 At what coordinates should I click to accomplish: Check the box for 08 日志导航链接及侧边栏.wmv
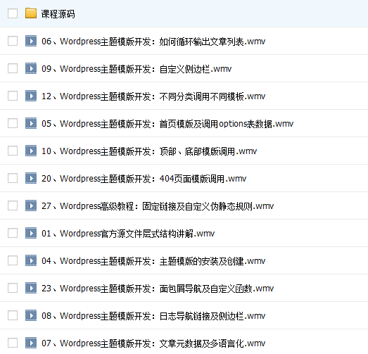coord(13,315)
